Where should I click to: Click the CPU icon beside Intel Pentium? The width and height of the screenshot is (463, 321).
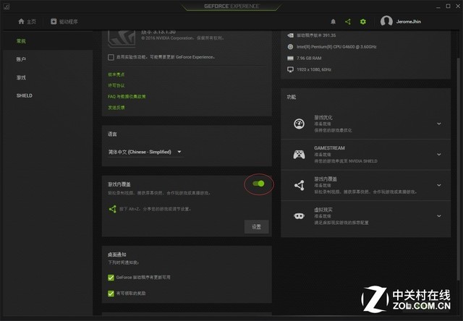pyautogui.click(x=290, y=46)
